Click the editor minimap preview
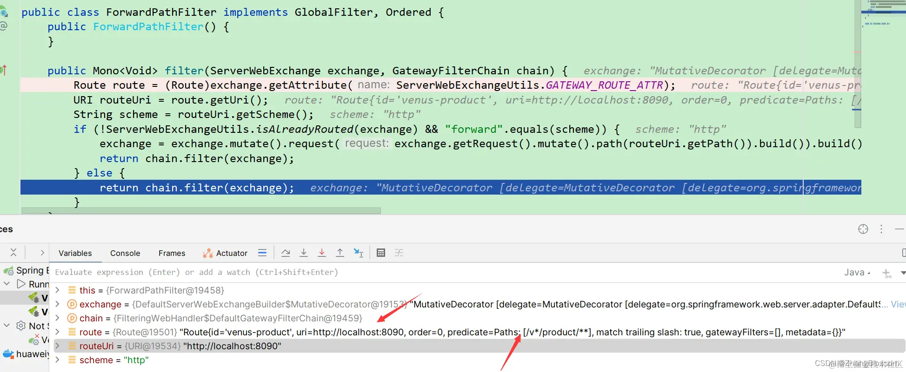The image size is (906, 372). (x=884, y=14)
